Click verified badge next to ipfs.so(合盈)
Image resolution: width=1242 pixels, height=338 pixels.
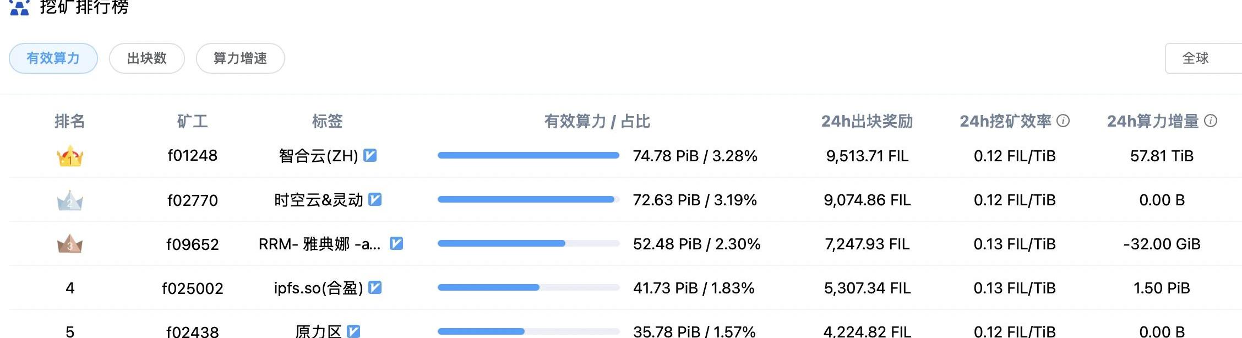(375, 287)
